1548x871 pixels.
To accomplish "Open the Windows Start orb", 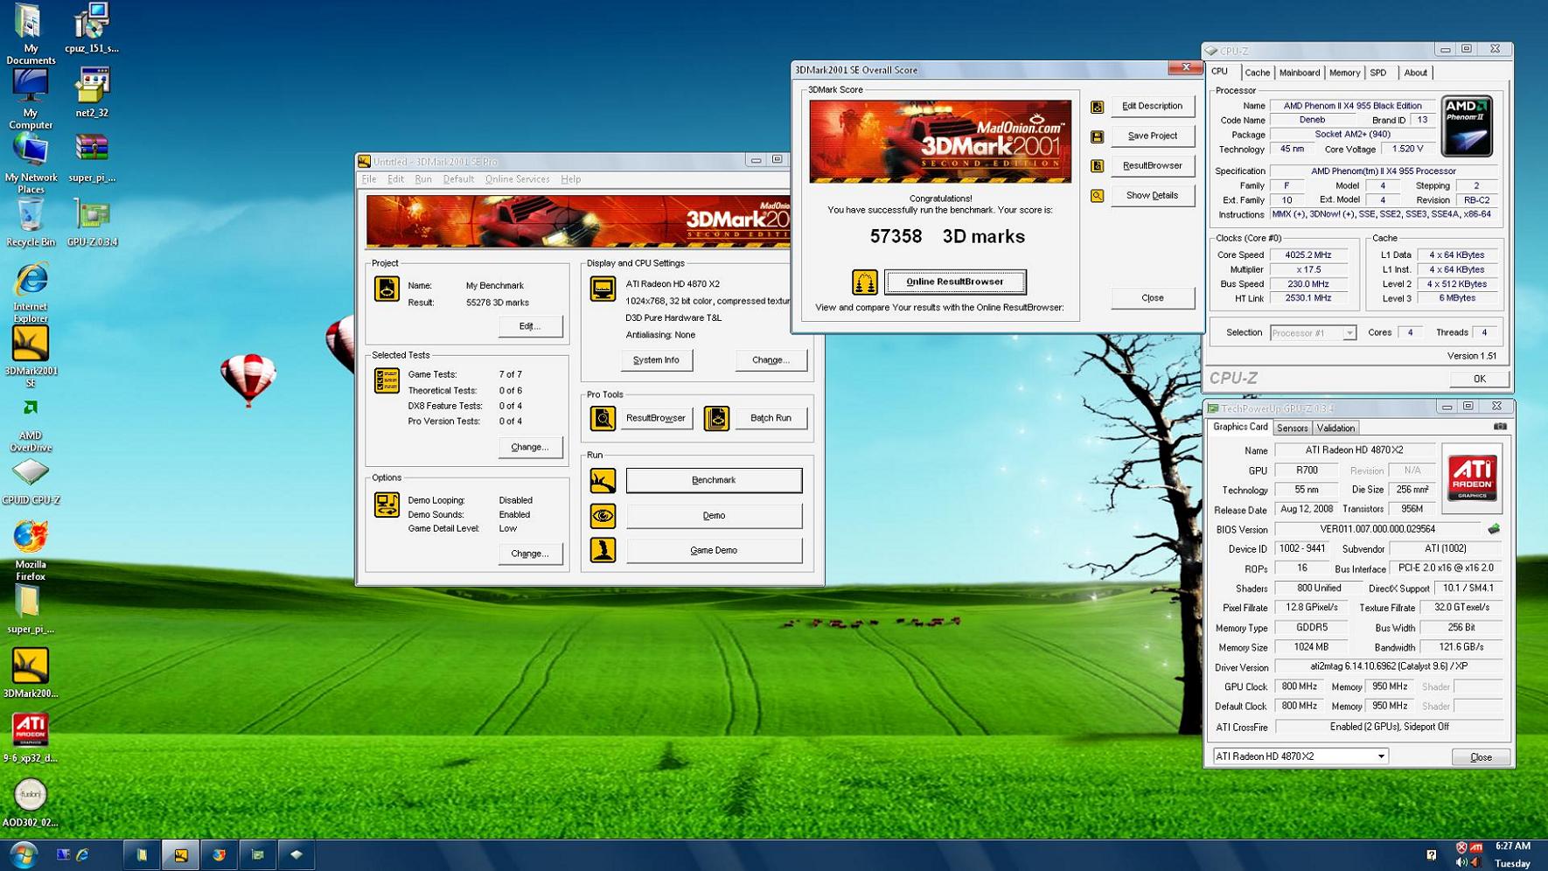I will tap(24, 854).
